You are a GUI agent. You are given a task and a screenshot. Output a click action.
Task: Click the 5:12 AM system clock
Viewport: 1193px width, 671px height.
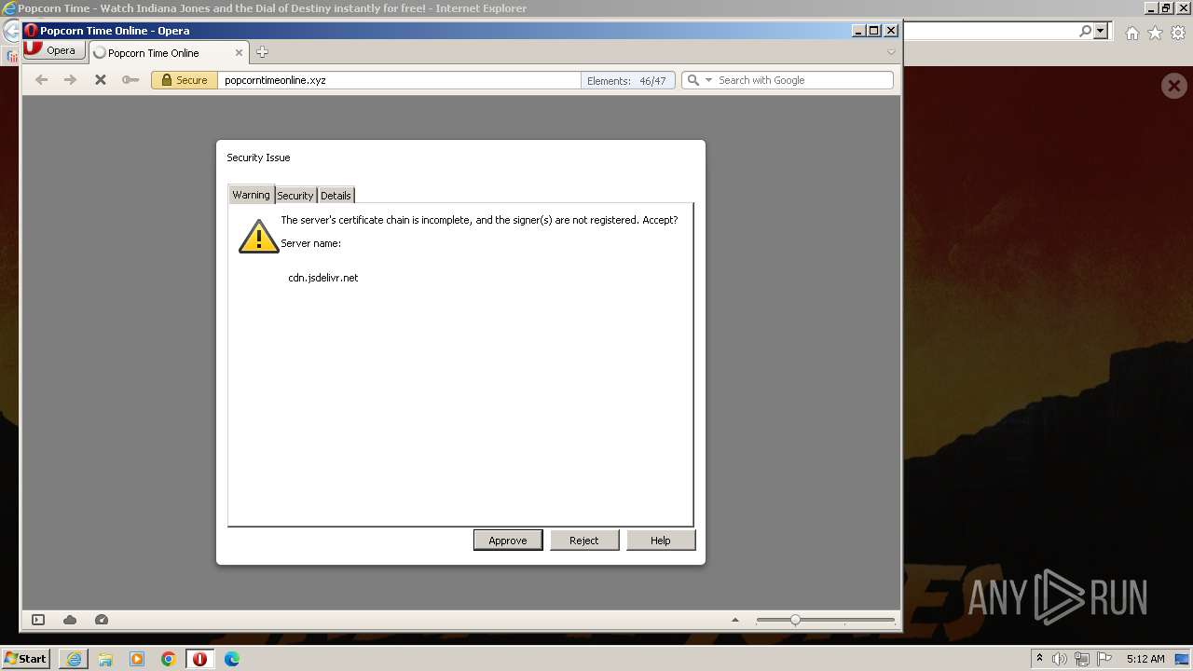click(x=1145, y=659)
